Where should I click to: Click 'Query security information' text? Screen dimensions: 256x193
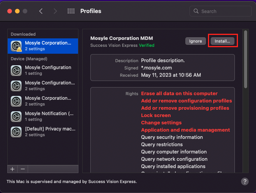172,137
